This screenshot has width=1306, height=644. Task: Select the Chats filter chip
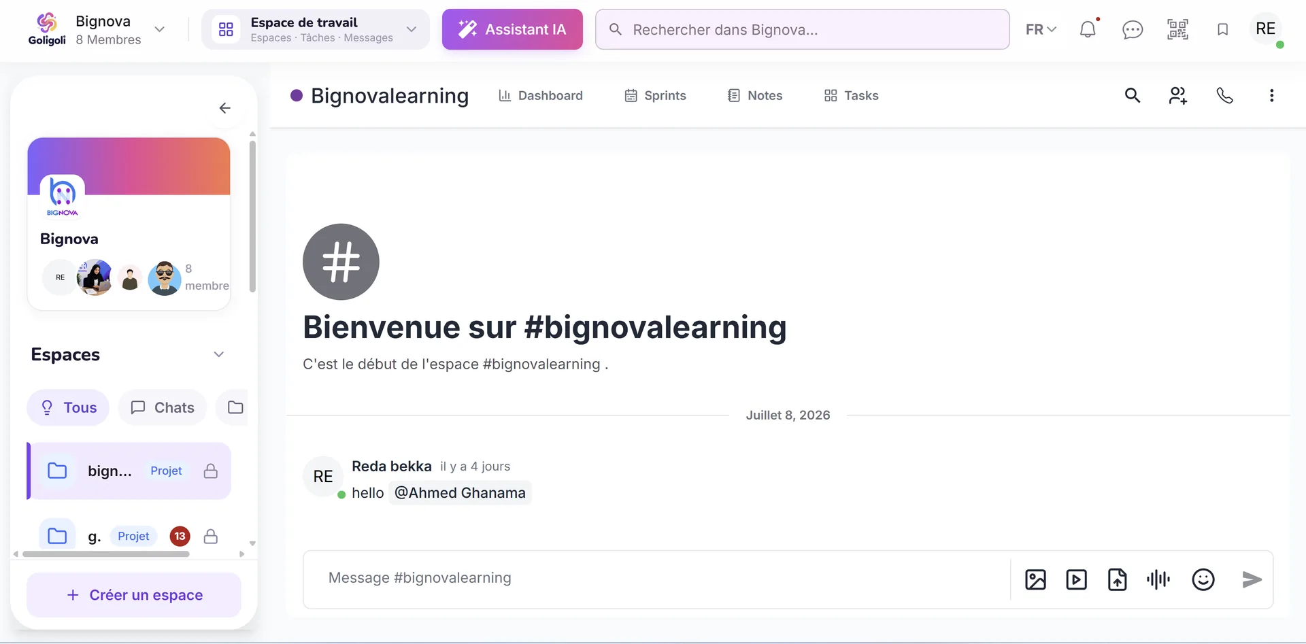[162, 407]
